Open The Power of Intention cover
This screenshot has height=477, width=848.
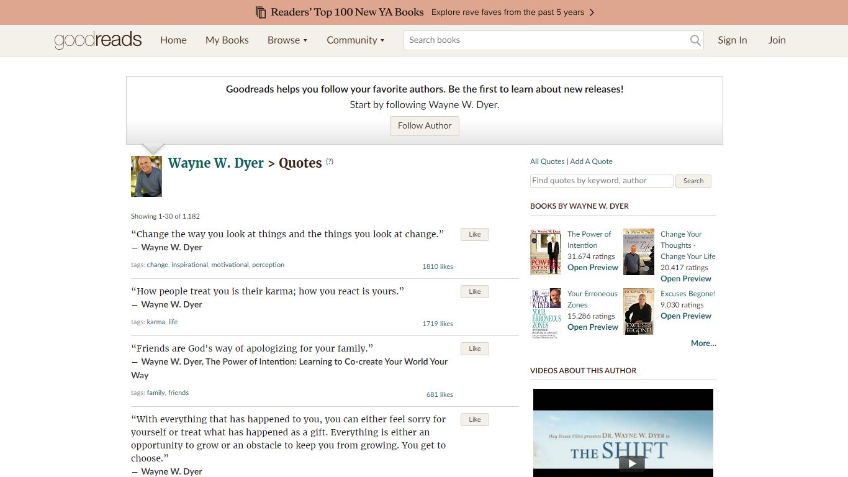pyautogui.click(x=546, y=252)
